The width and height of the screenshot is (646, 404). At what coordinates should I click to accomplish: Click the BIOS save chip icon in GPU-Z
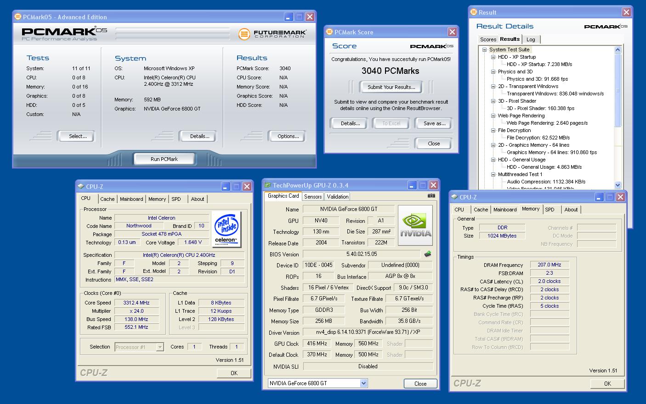coord(427,254)
